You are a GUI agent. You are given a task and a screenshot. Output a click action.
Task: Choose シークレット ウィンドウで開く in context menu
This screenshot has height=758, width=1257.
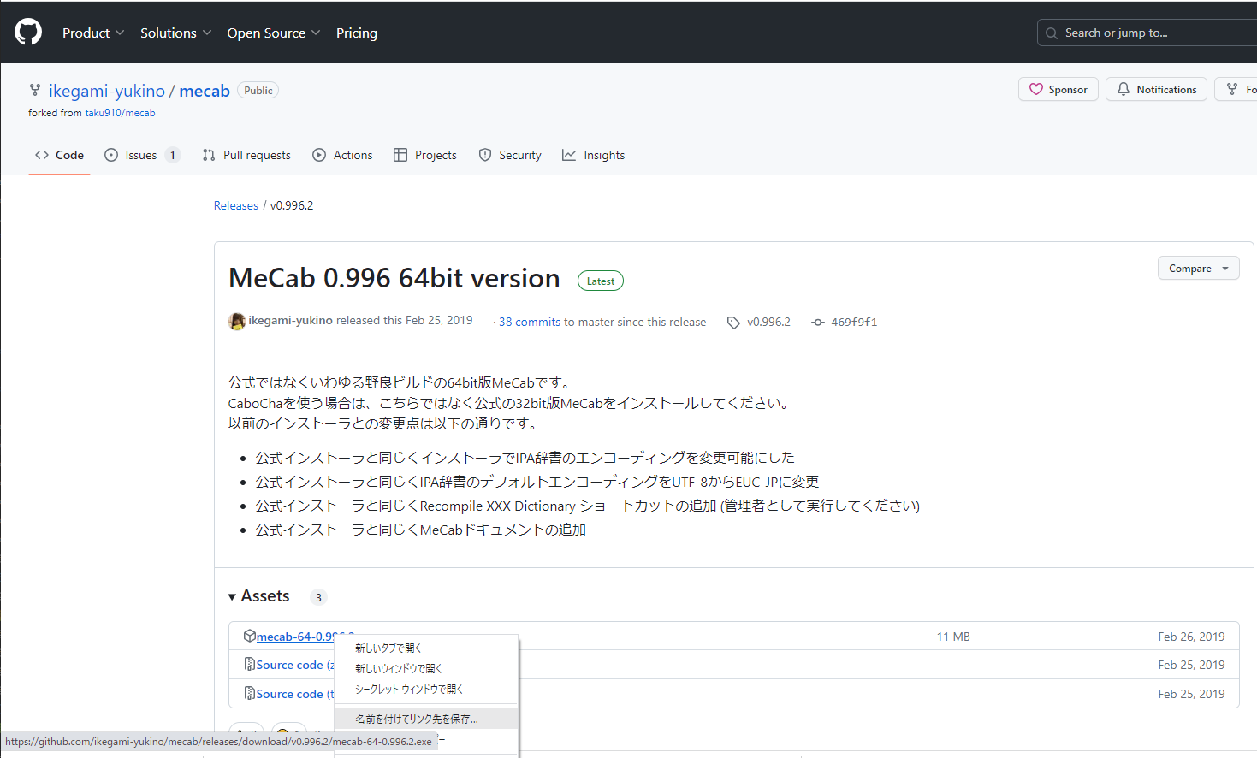(426, 689)
